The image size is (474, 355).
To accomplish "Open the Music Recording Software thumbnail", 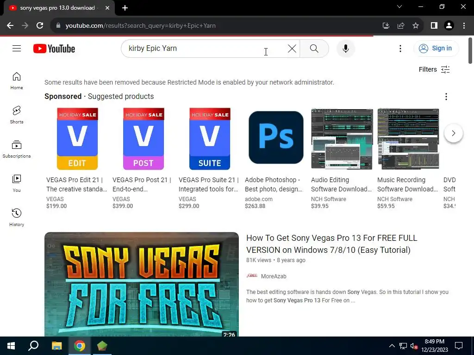I will tap(408, 139).
